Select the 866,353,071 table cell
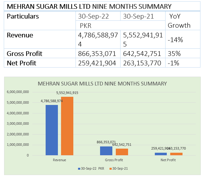This screenshot has height=181, width=208. (x=98, y=53)
